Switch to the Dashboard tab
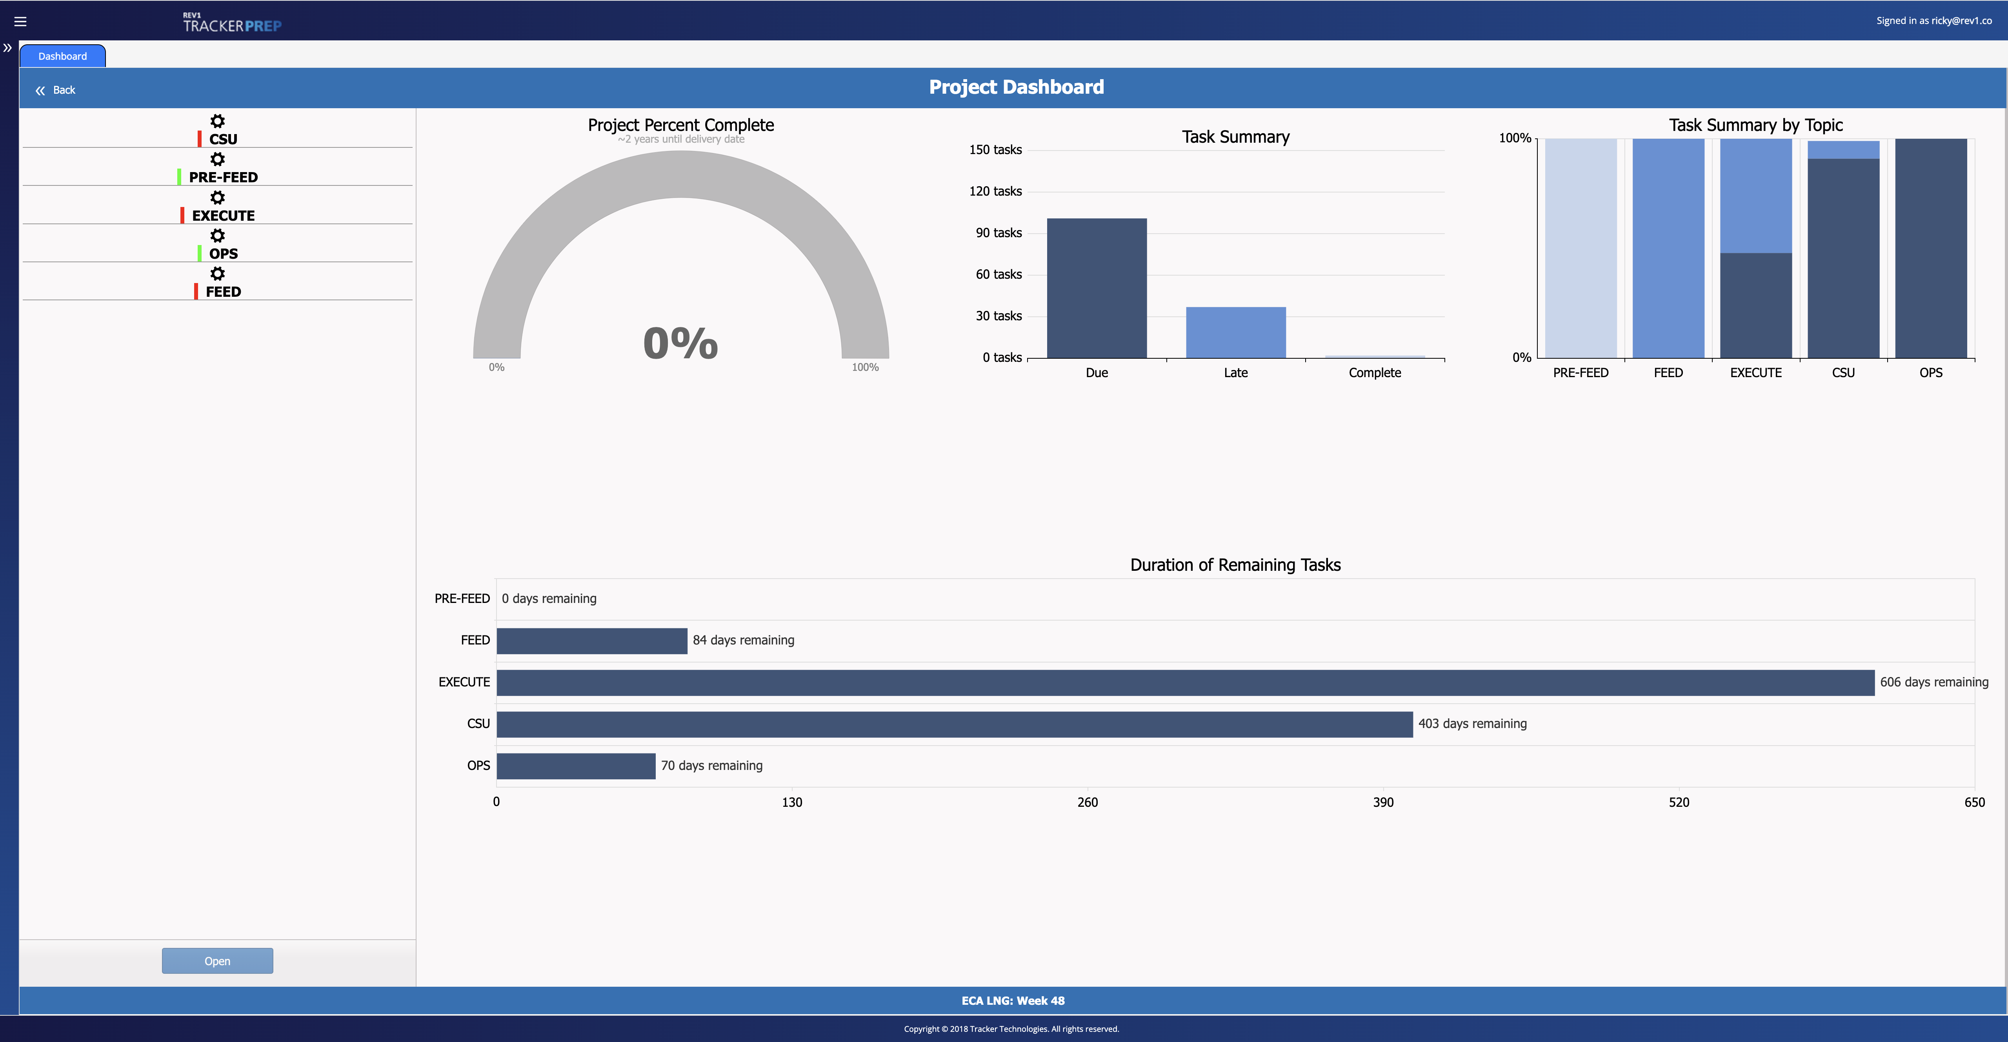The image size is (2008, 1042). tap(62, 56)
